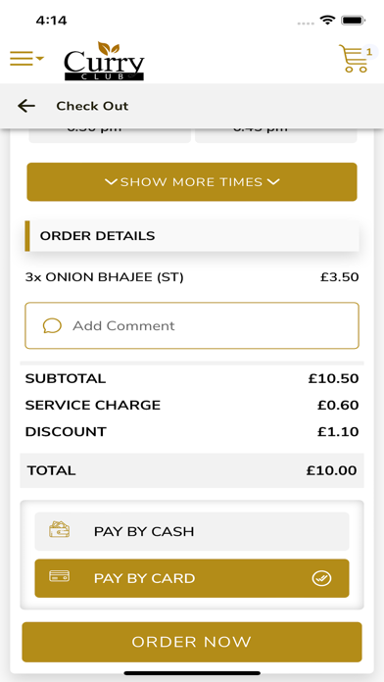Viewport: 384px width, 682px height.
Task: Click the right chevron on Show More Times
Action: click(273, 182)
